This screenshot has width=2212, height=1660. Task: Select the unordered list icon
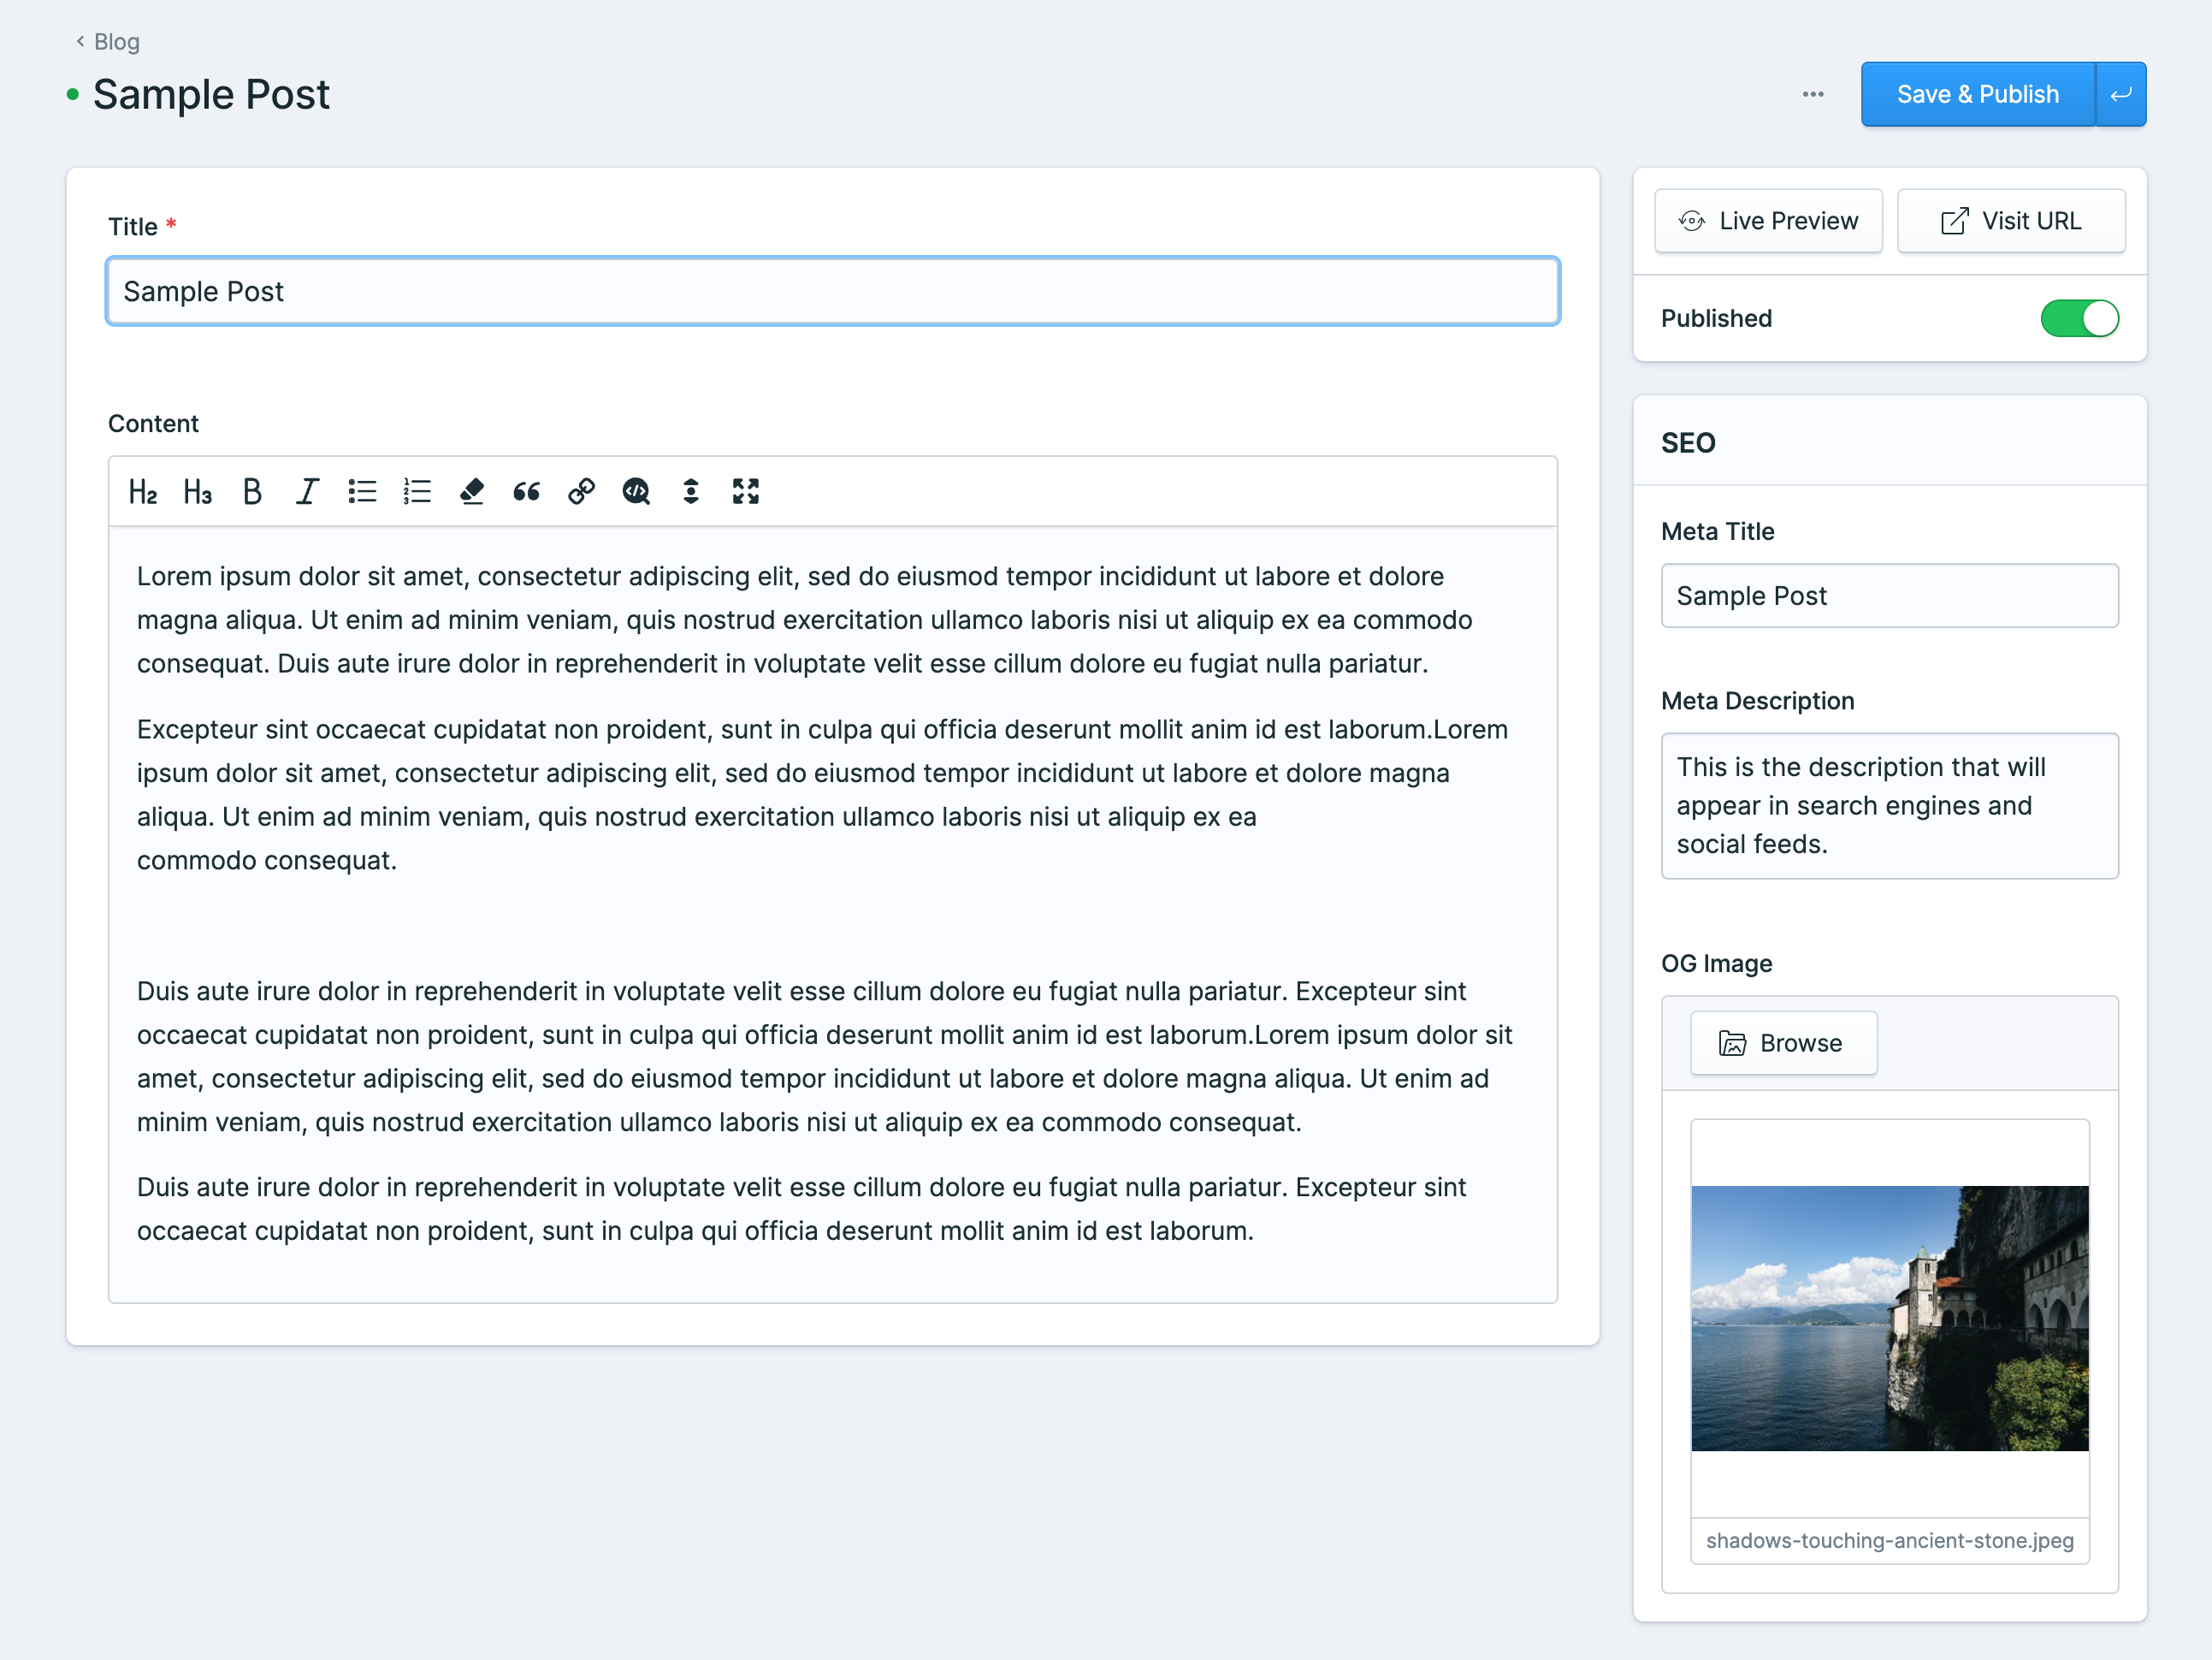(x=361, y=492)
